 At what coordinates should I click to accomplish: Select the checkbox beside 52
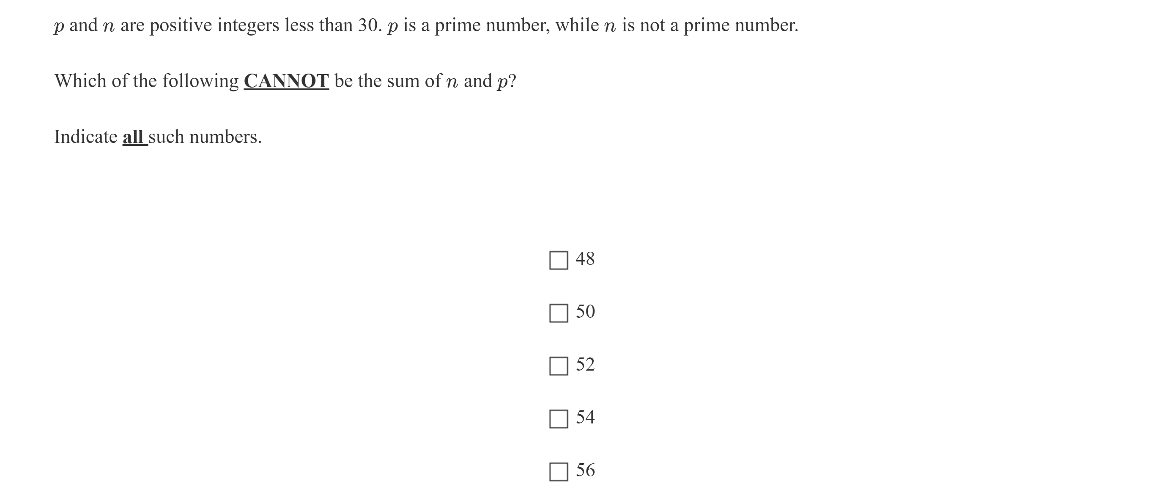click(558, 366)
